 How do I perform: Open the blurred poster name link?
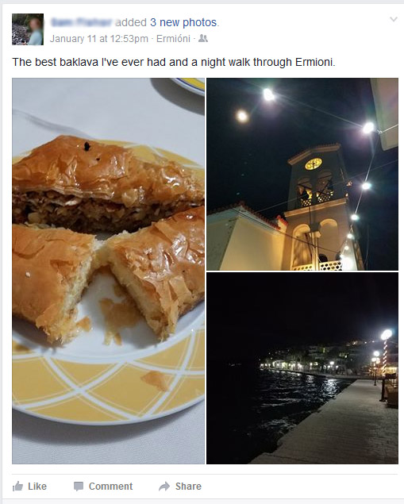pos(82,22)
